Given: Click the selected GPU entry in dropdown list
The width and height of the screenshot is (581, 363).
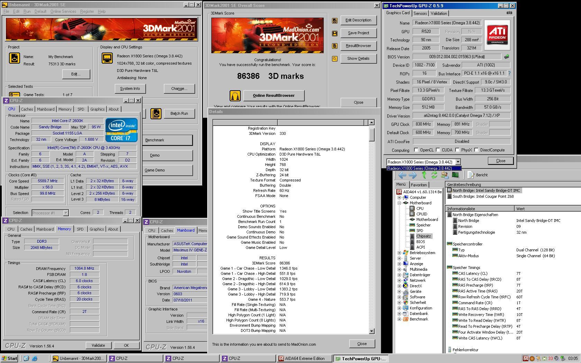Looking at the screenshot, I should tap(424, 168).
